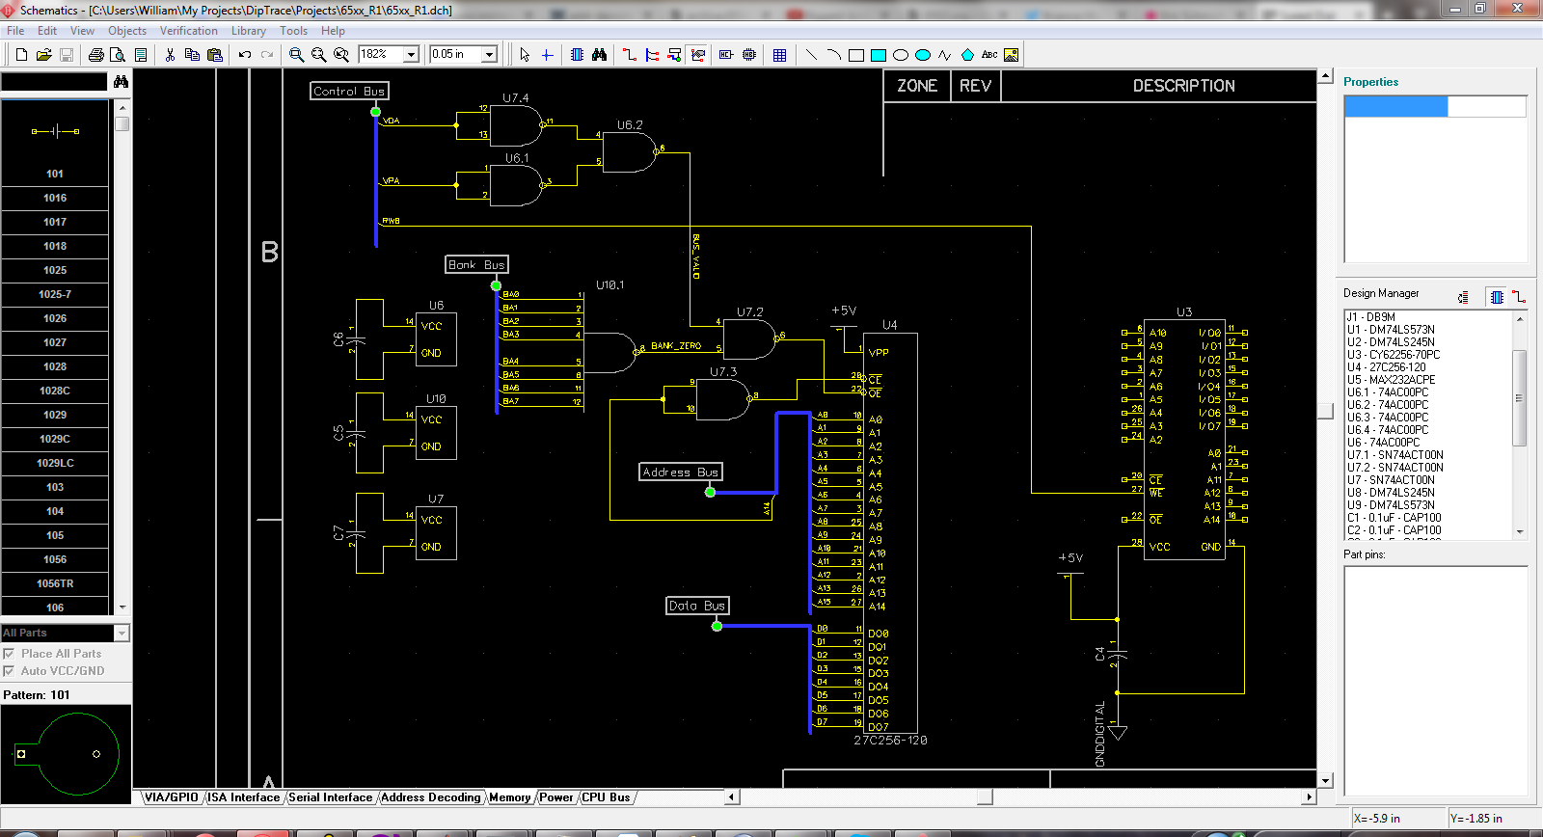Open the Verification menu

[x=188, y=31]
